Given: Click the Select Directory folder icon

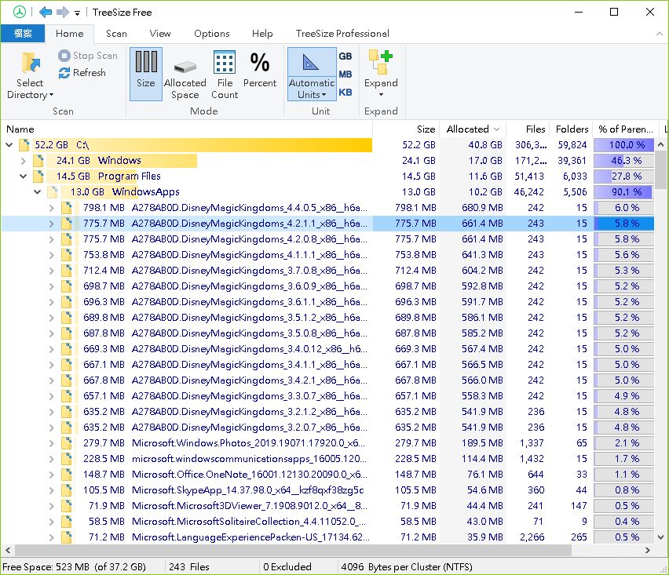Looking at the screenshot, I should click(31, 63).
